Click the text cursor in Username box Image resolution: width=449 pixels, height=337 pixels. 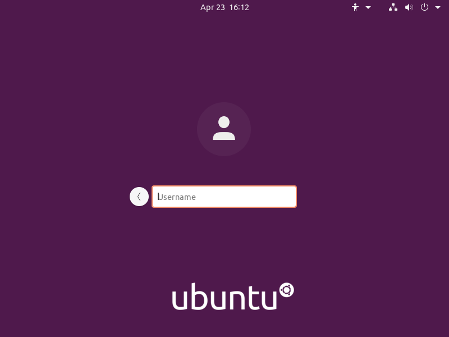tap(158, 197)
